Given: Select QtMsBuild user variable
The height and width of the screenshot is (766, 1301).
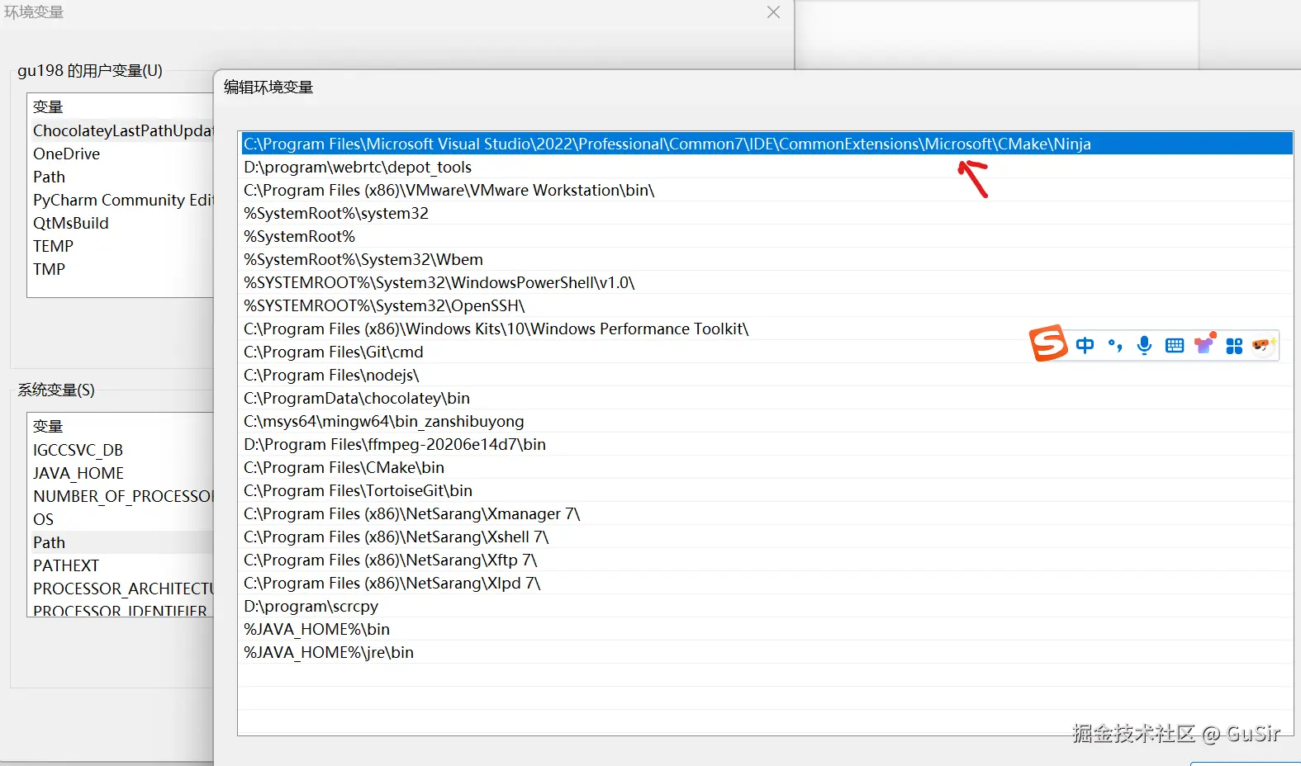Looking at the screenshot, I should pyautogui.click(x=121, y=223).
